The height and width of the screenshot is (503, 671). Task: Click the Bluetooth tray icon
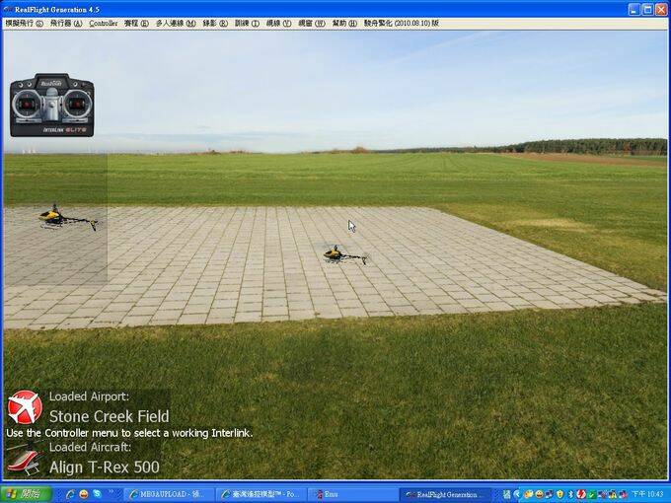[570, 494]
